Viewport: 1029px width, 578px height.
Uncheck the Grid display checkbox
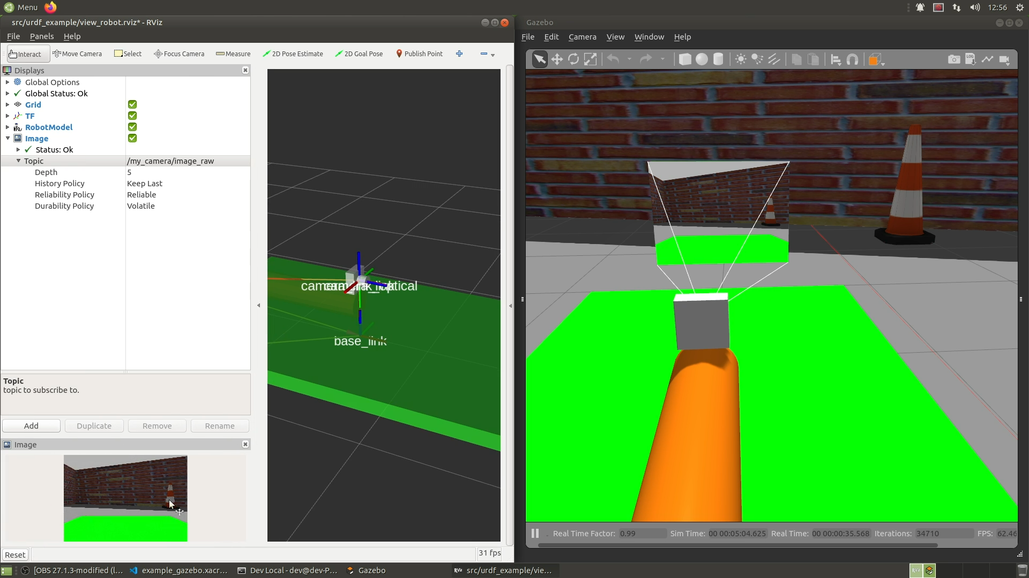(132, 104)
